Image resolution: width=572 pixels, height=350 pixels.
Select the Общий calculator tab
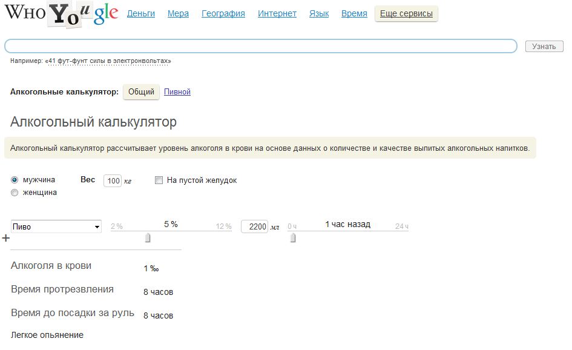pyautogui.click(x=141, y=92)
